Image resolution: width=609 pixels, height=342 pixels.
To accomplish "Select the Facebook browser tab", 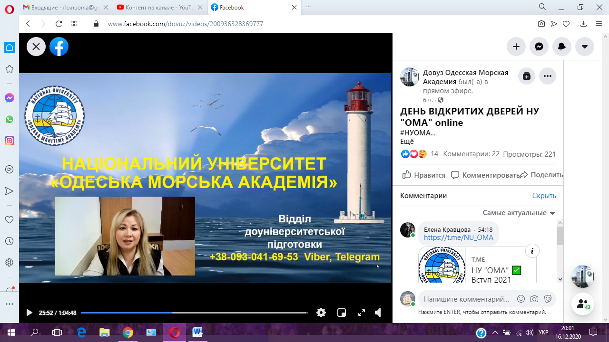I will point(255,7).
